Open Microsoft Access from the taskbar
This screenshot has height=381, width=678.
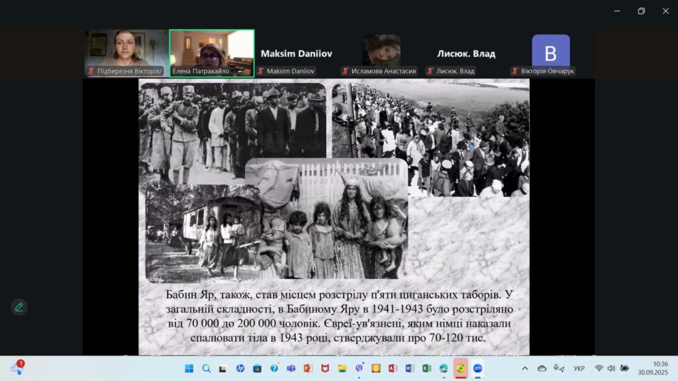pos(393,368)
